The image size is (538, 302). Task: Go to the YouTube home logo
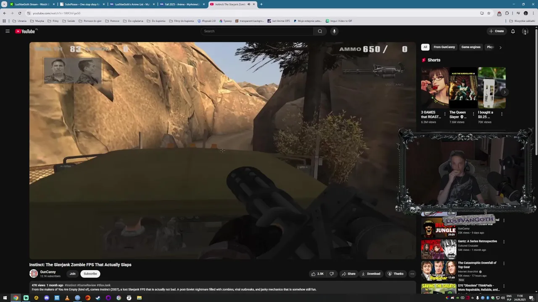click(x=26, y=31)
